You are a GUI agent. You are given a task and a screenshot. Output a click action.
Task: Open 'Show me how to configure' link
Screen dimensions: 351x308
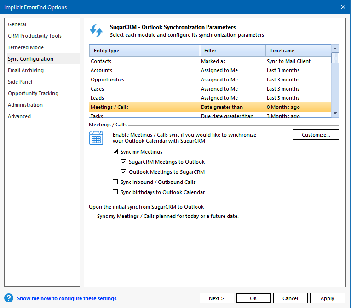click(x=67, y=298)
